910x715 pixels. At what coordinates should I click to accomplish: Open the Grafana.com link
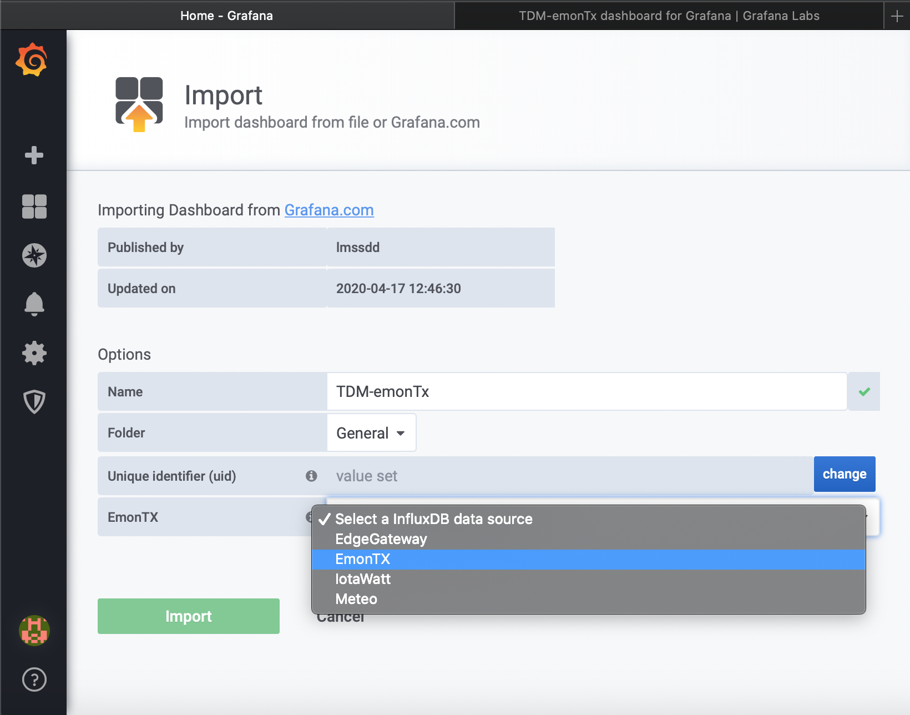[329, 210]
